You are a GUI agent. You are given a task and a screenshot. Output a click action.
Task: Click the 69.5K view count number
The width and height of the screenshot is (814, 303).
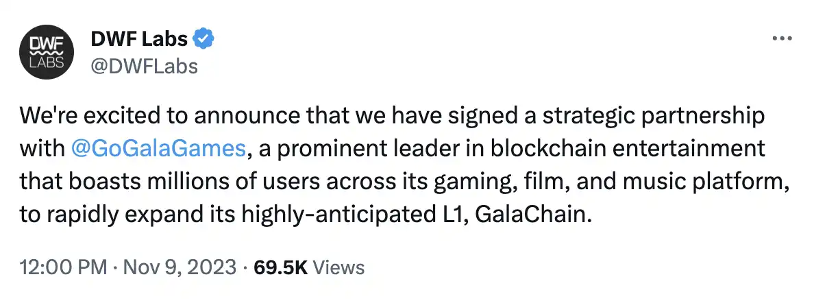(x=280, y=267)
